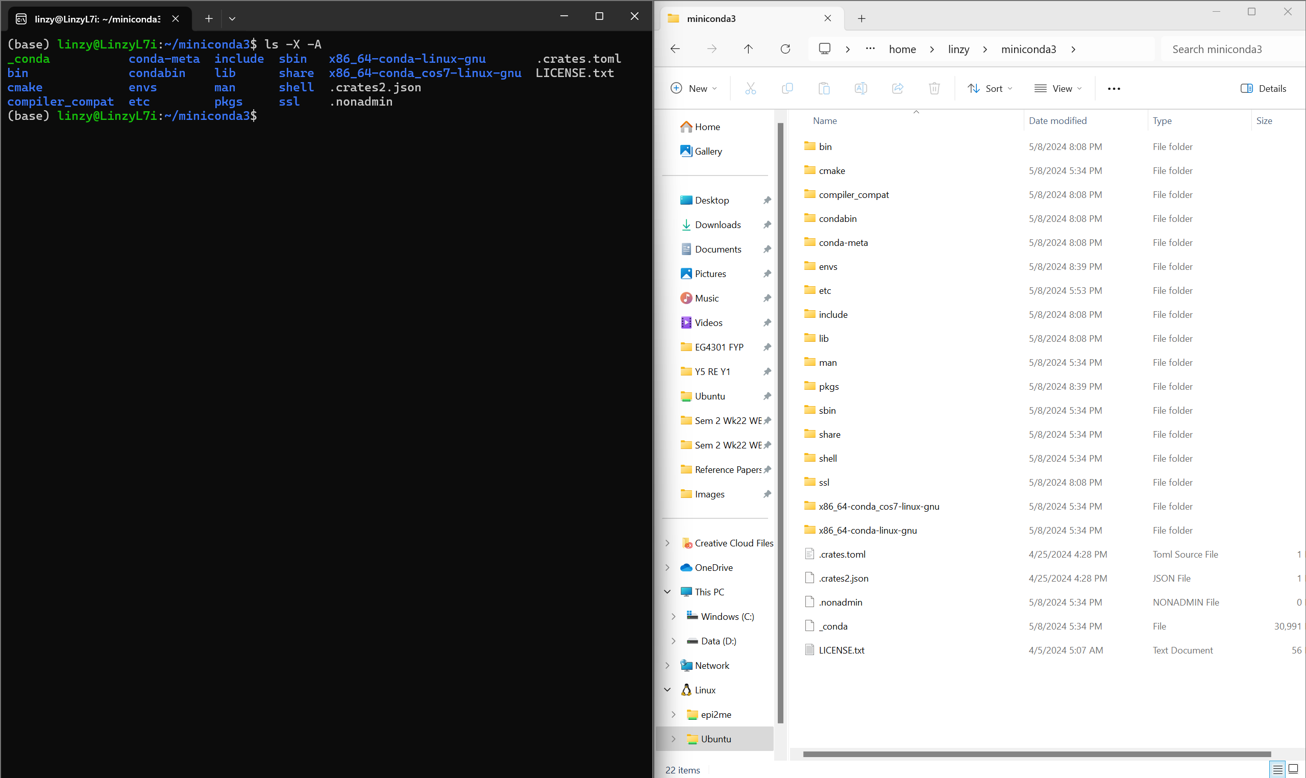Expand hidden breadcrumb path ellipsis
The width and height of the screenshot is (1306, 778).
(870, 49)
